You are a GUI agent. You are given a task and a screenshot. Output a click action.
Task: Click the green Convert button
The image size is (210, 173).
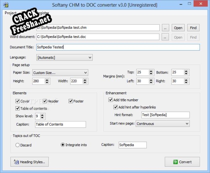click(x=182, y=162)
